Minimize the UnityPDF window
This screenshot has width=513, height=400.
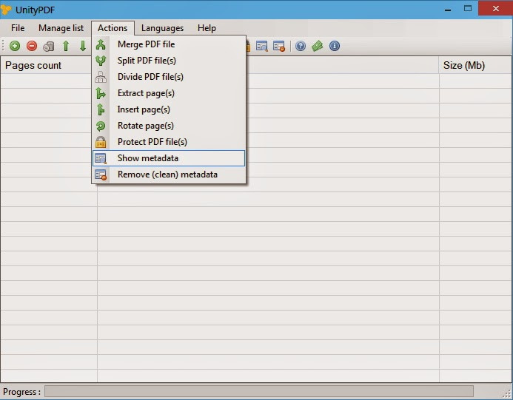(448, 9)
